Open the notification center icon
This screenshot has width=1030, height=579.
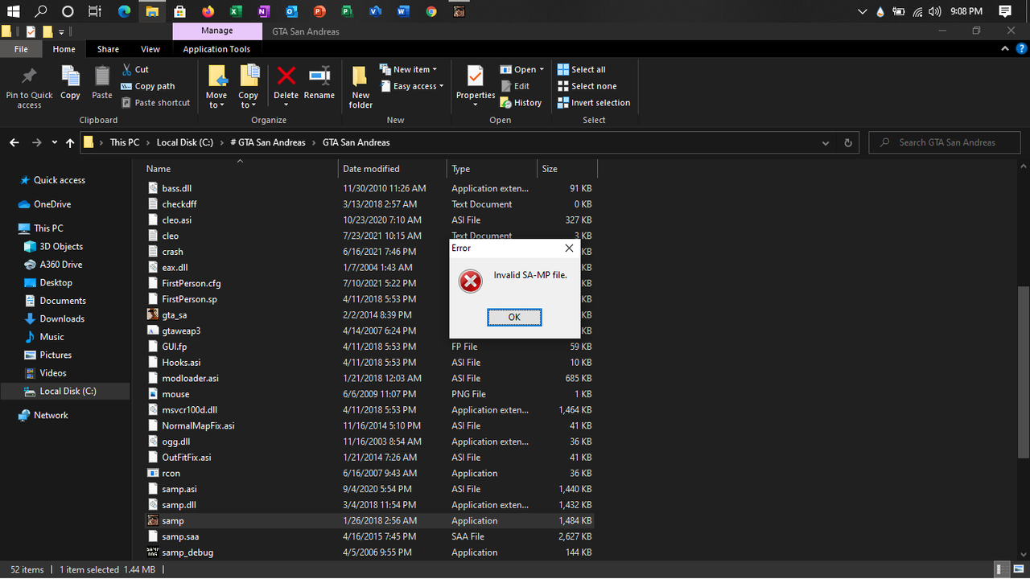click(1005, 11)
